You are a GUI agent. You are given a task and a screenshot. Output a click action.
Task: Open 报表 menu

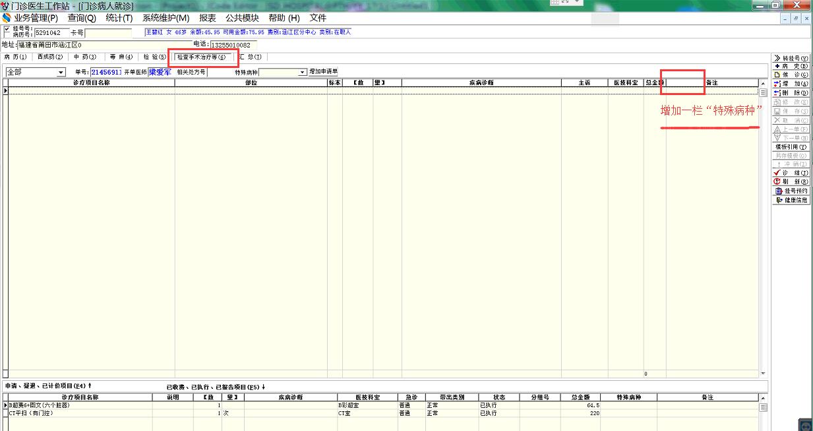208,18
